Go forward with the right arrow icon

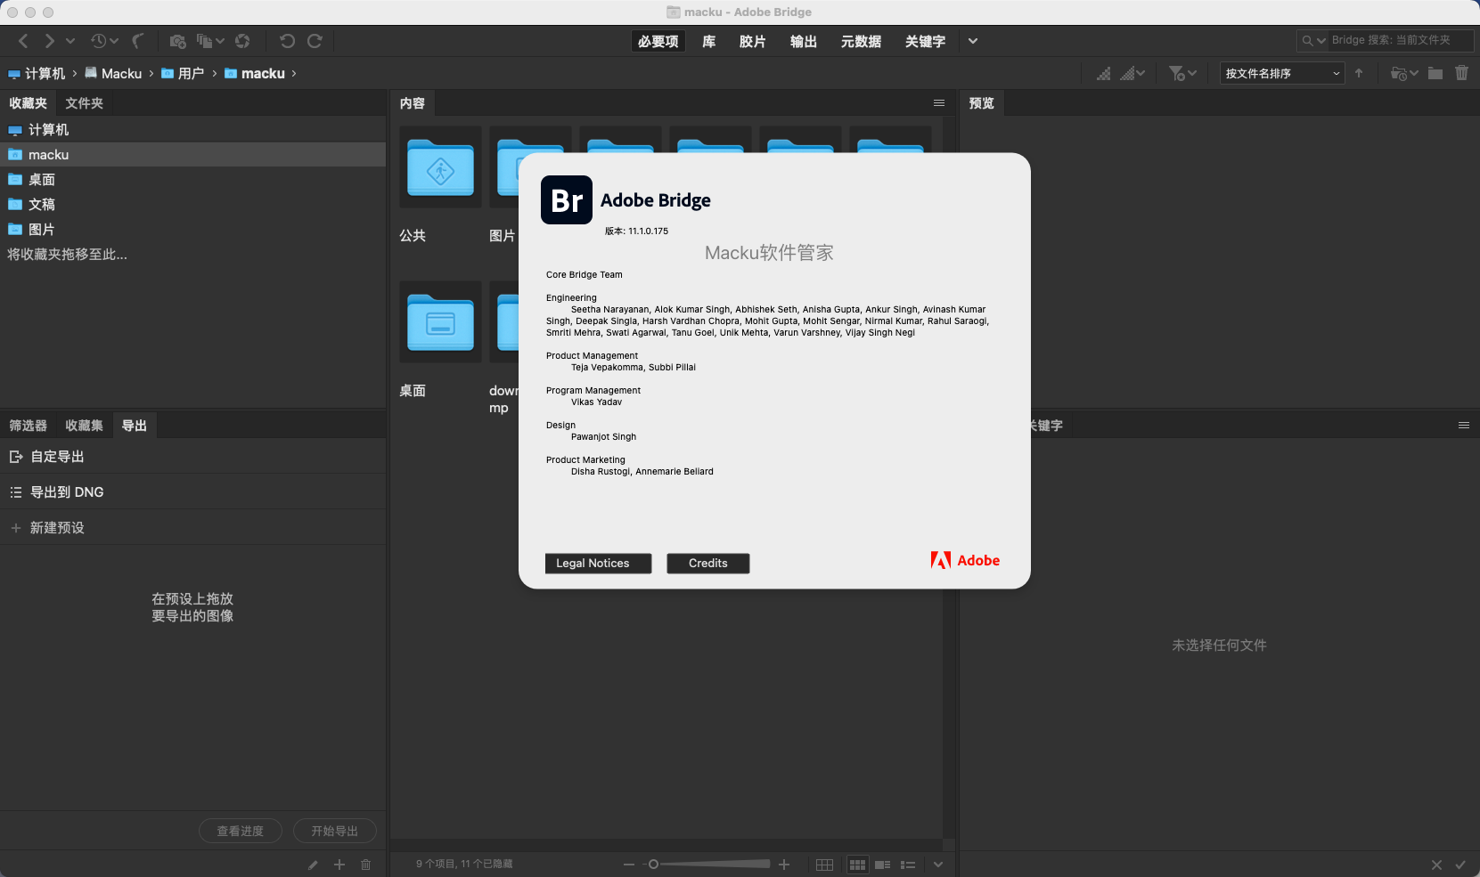49,41
